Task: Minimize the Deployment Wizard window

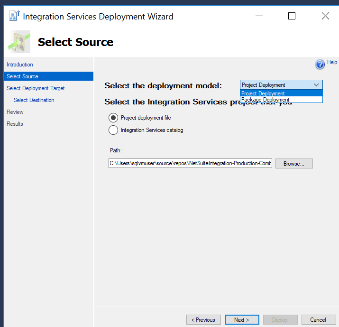Action: pos(259,16)
